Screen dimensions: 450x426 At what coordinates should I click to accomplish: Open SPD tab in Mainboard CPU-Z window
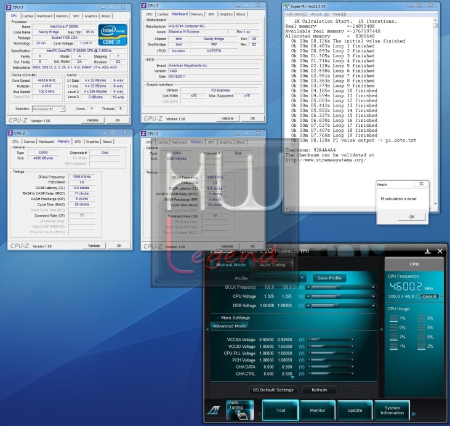(211, 14)
